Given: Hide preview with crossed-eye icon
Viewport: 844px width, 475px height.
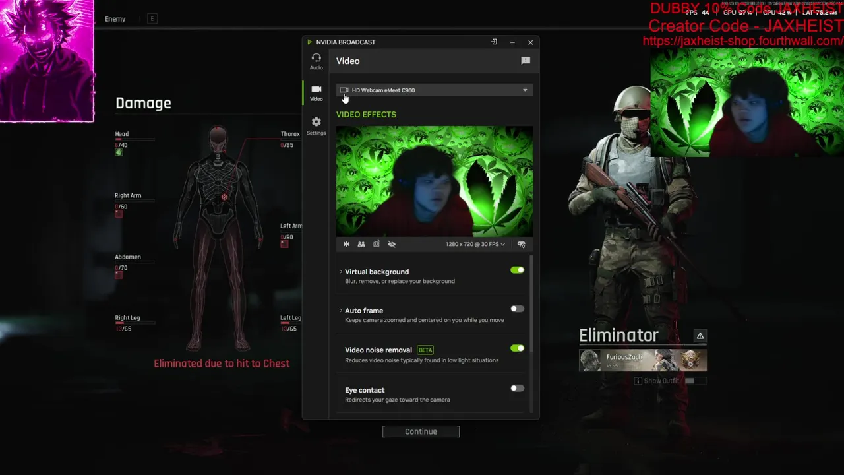Looking at the screenshot, I should (392, 244).
